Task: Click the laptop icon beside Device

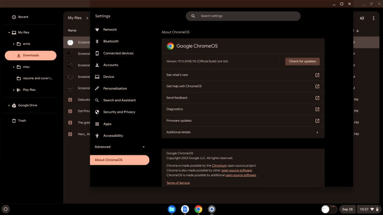Action: pyautogui.click(x=97, y=77)
